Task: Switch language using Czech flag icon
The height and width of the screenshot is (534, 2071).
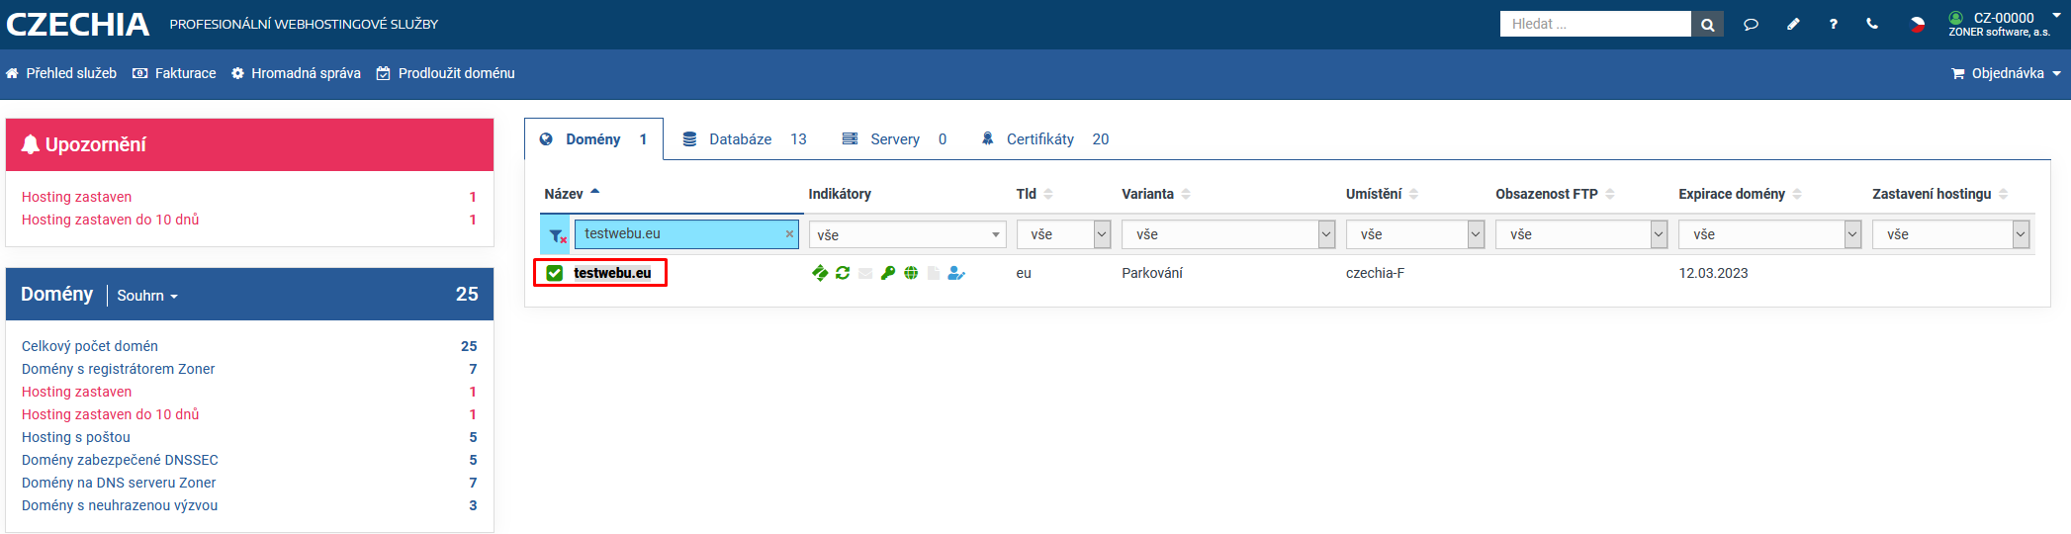Action: point(1917,25)
